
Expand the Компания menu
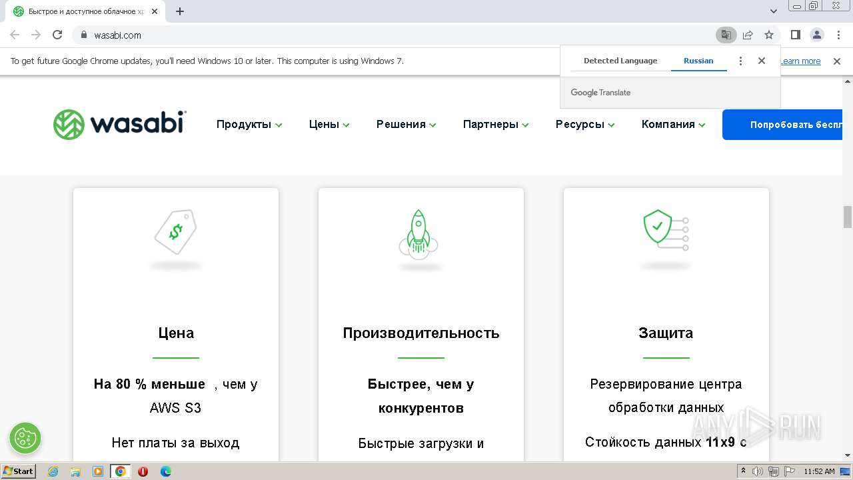(673, 125)
